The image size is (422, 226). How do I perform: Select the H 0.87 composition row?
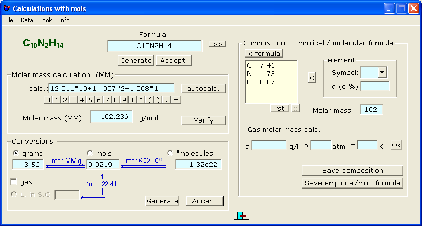tap(271, 82)
